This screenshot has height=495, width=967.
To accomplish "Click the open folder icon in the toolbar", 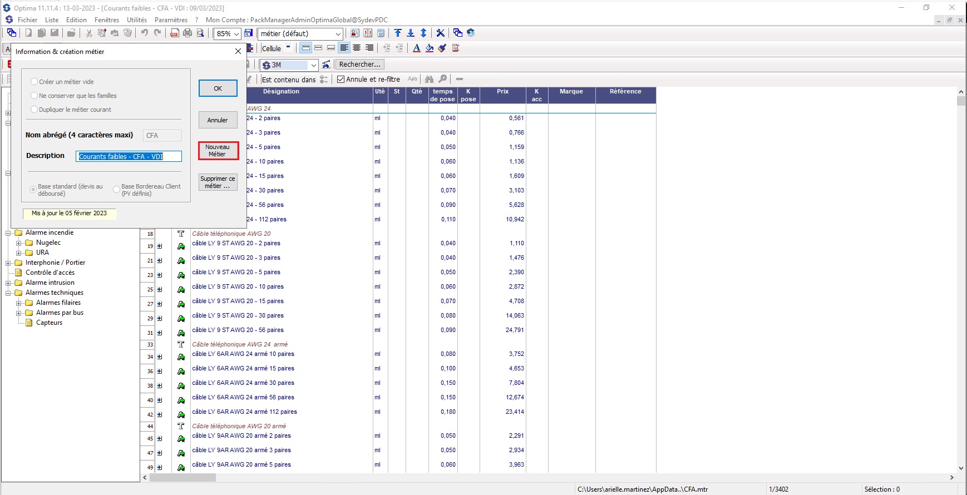I will (71, 33).
